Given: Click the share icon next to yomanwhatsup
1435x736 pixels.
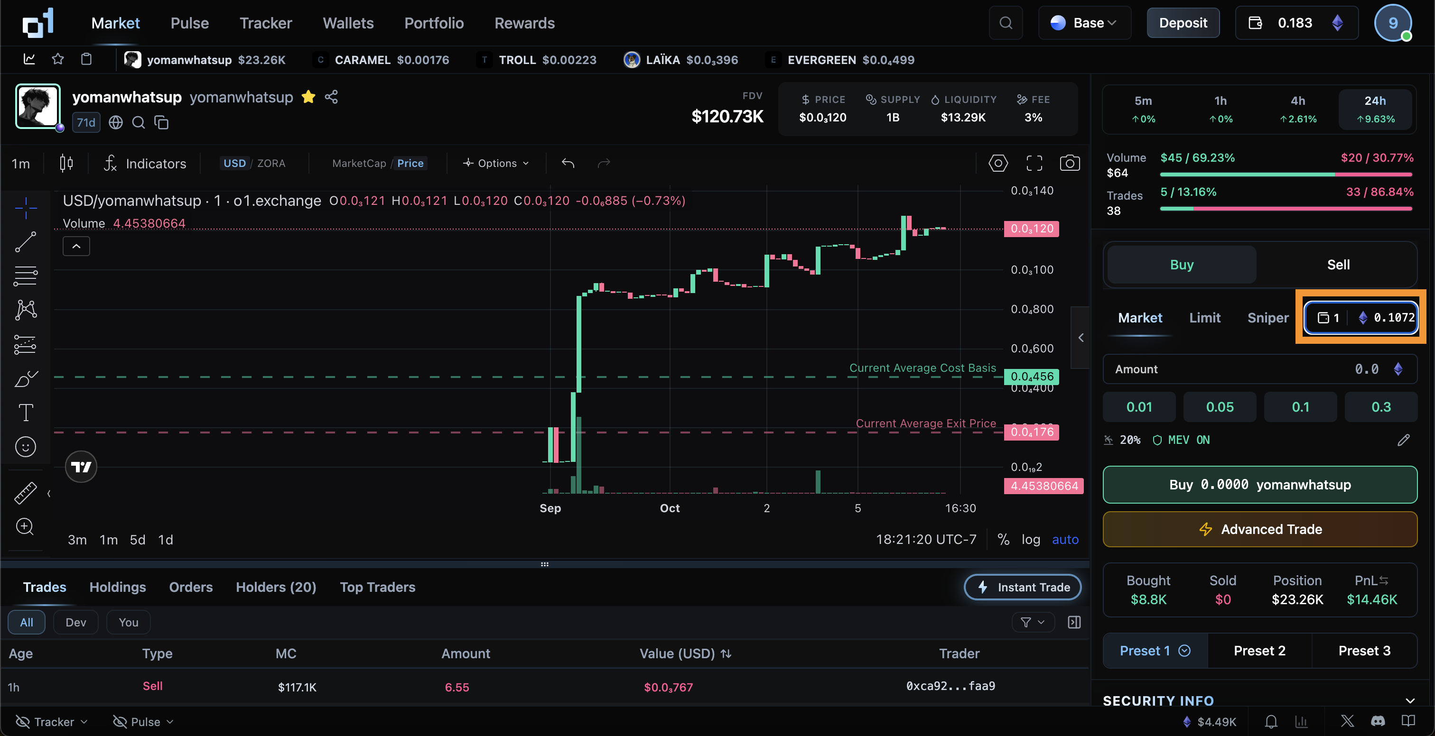Looking at the screenshot, I should tap(331, 97).
